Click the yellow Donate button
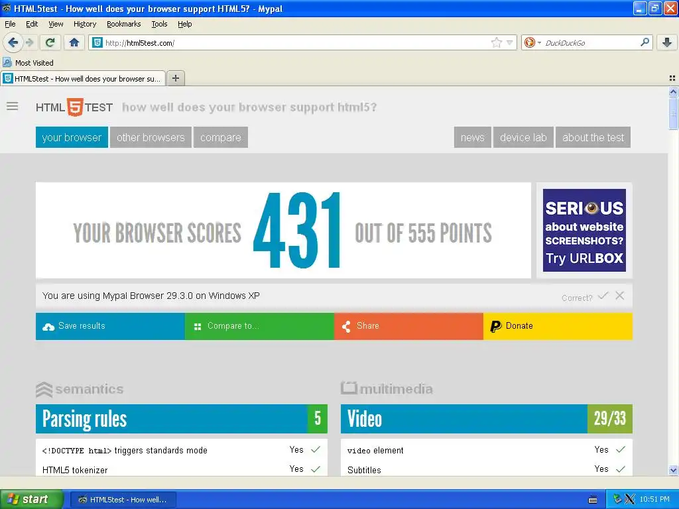Image resolution: width=679 pixels, height=509 pixels. pyautogui.click(x=558, y=326)
